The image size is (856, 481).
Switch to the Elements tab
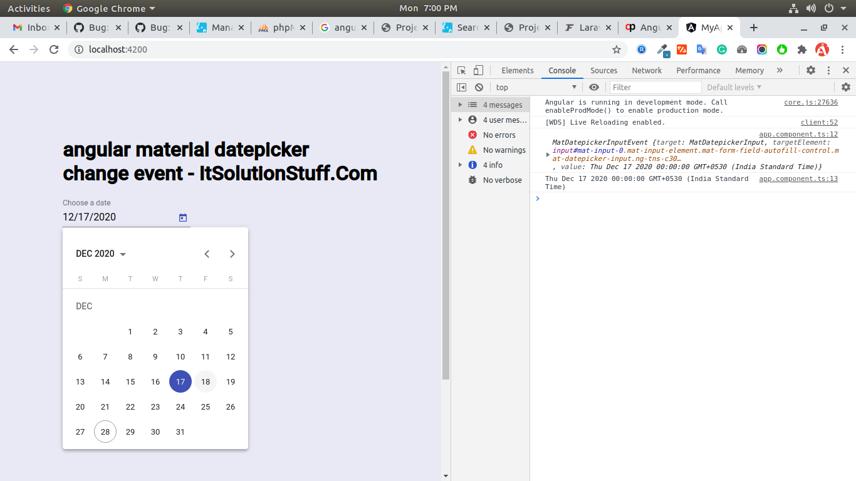point(517,71)
